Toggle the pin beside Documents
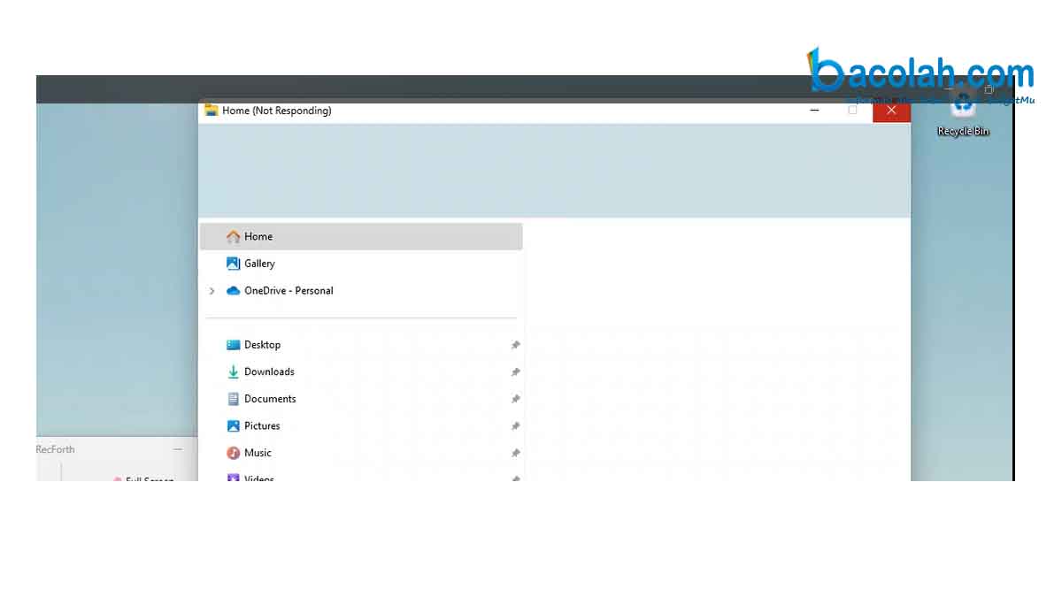1062x597 pixels. [x=515, y=400]
